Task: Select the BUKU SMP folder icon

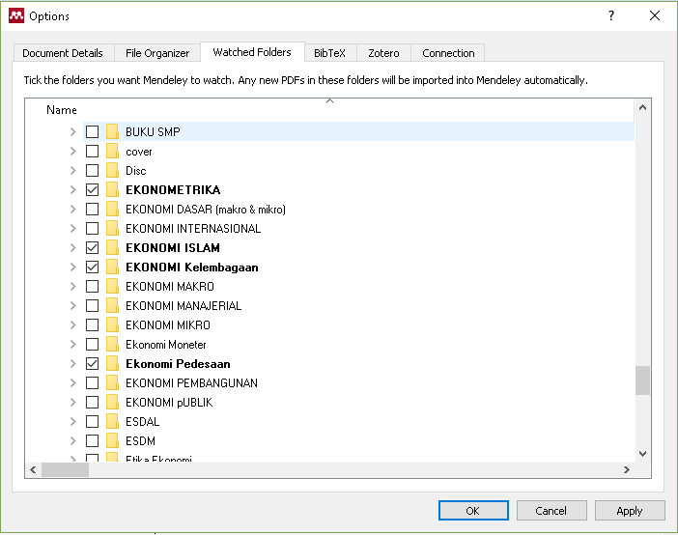Action: click(112, 132)
